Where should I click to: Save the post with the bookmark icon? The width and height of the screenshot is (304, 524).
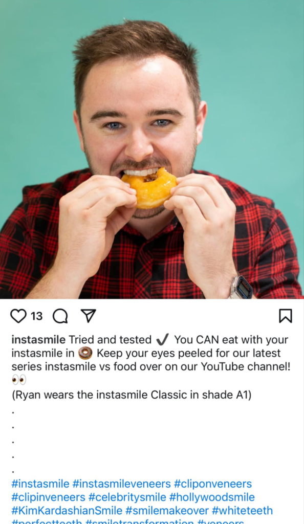pos(285,316)
